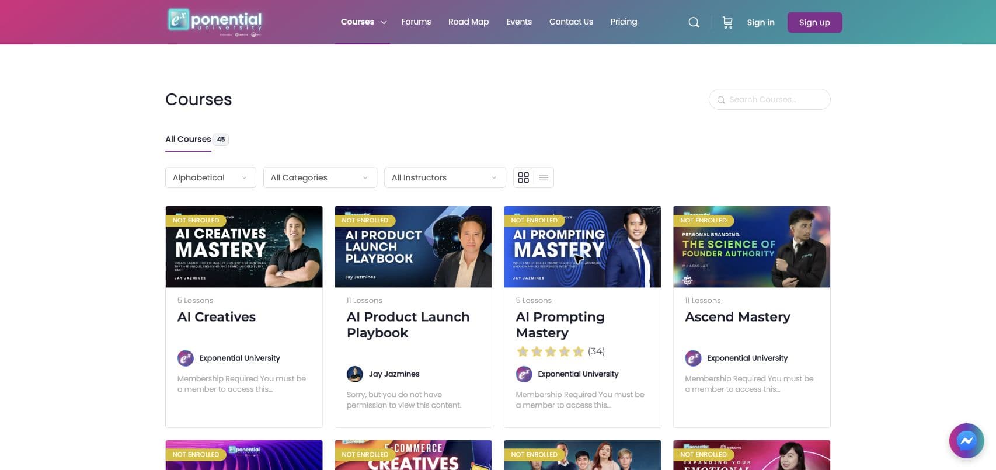The width and height of the screenshot is (996, 470).
Task: Go to Forums in the navigation
Action: click(416, 22)
